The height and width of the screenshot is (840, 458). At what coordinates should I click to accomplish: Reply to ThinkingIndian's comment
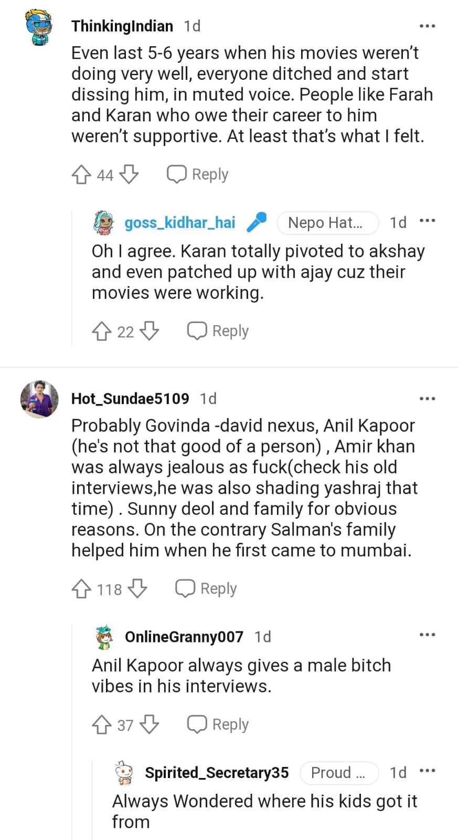[198, 174]
